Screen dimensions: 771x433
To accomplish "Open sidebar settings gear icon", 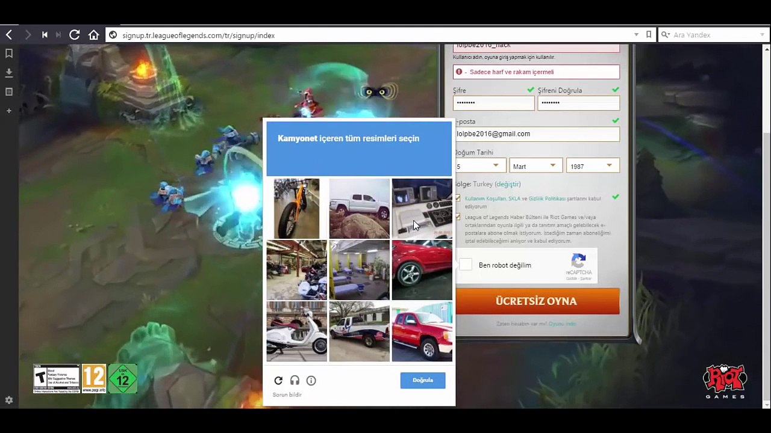I will 9,400.
